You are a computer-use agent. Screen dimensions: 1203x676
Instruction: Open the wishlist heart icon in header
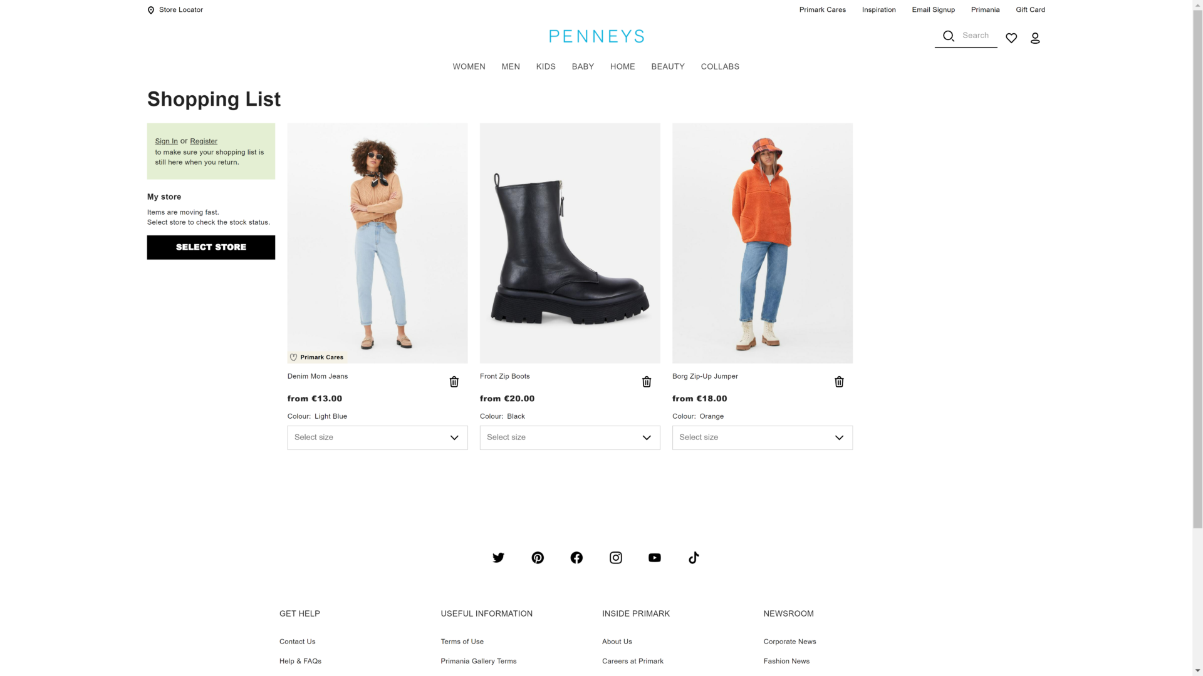click(1011, 38)
